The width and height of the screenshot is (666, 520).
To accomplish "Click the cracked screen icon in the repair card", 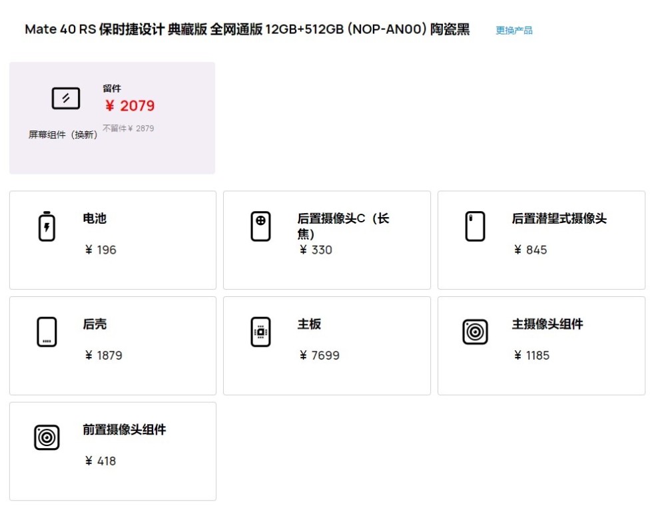I will point(66,97).
